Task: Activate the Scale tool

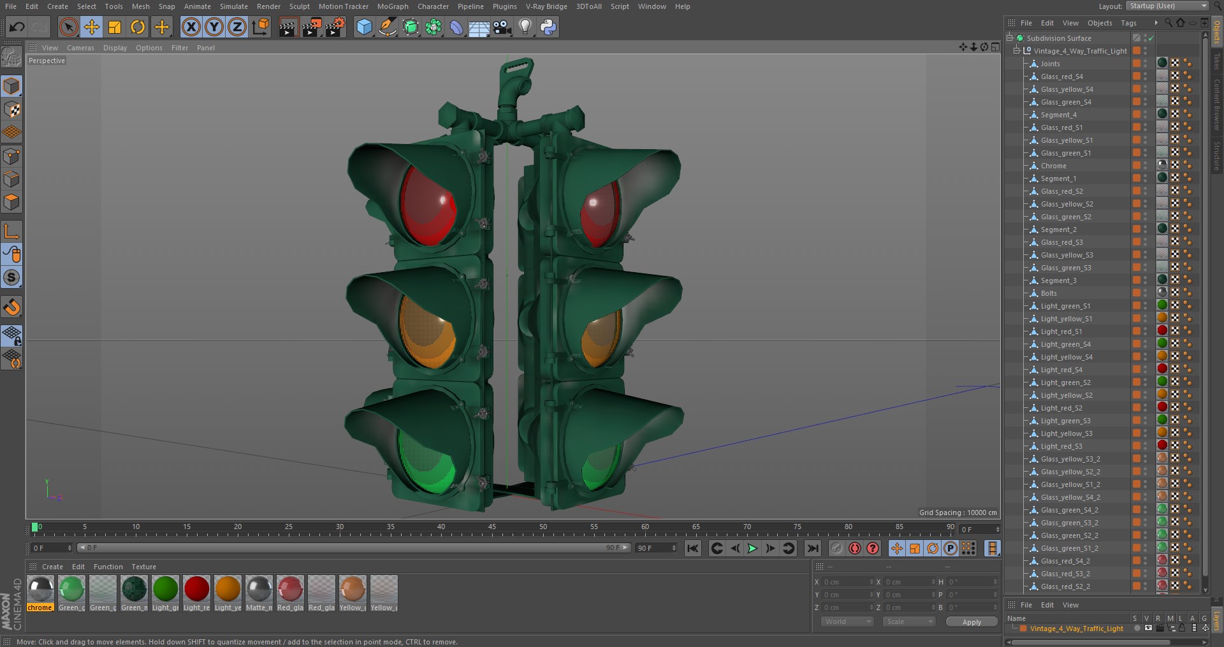Action: (115, 27)
